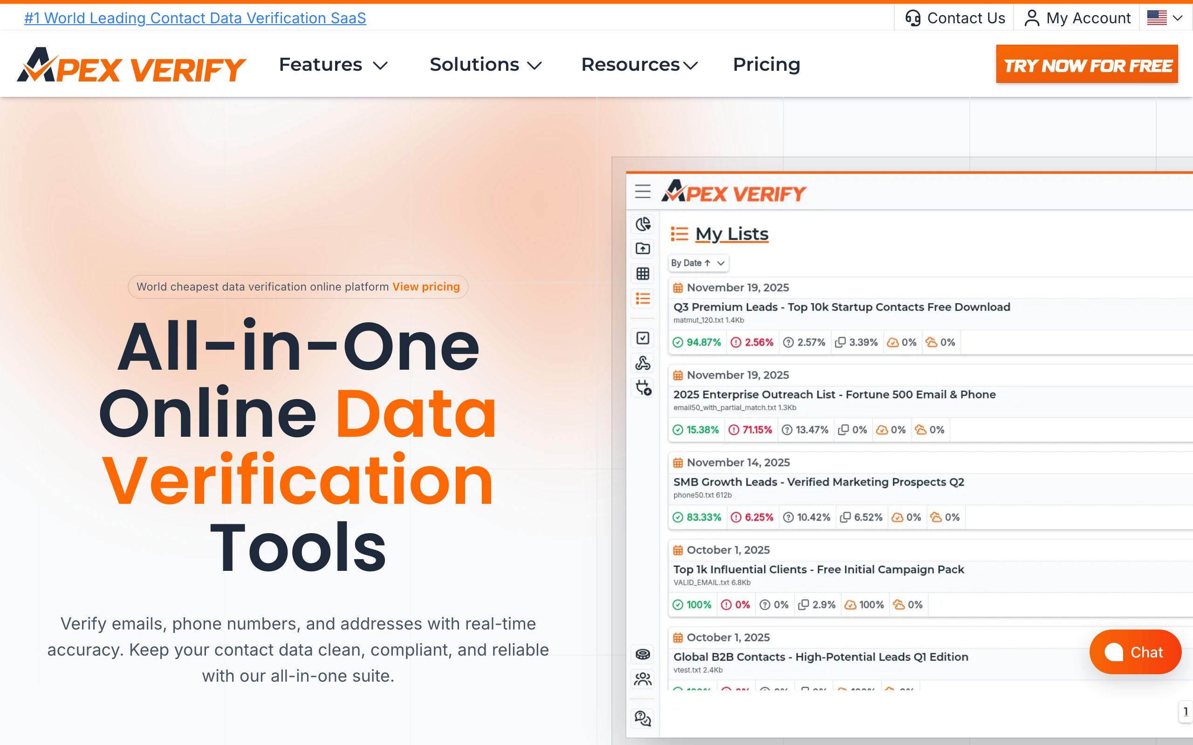Open the pie chart dashboard sidebar icon

coord(642,224)
